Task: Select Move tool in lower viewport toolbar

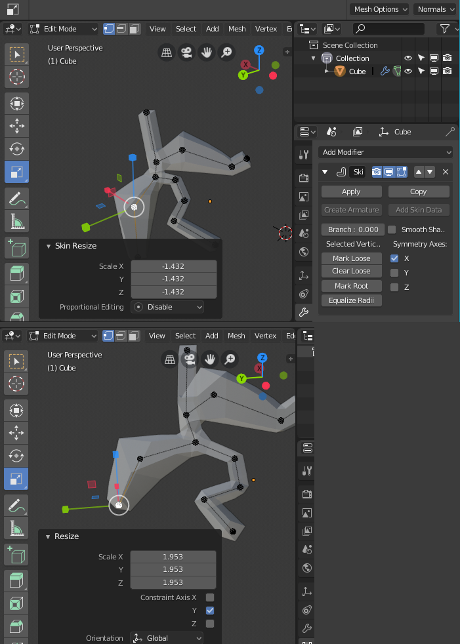Action: point(16,433)
